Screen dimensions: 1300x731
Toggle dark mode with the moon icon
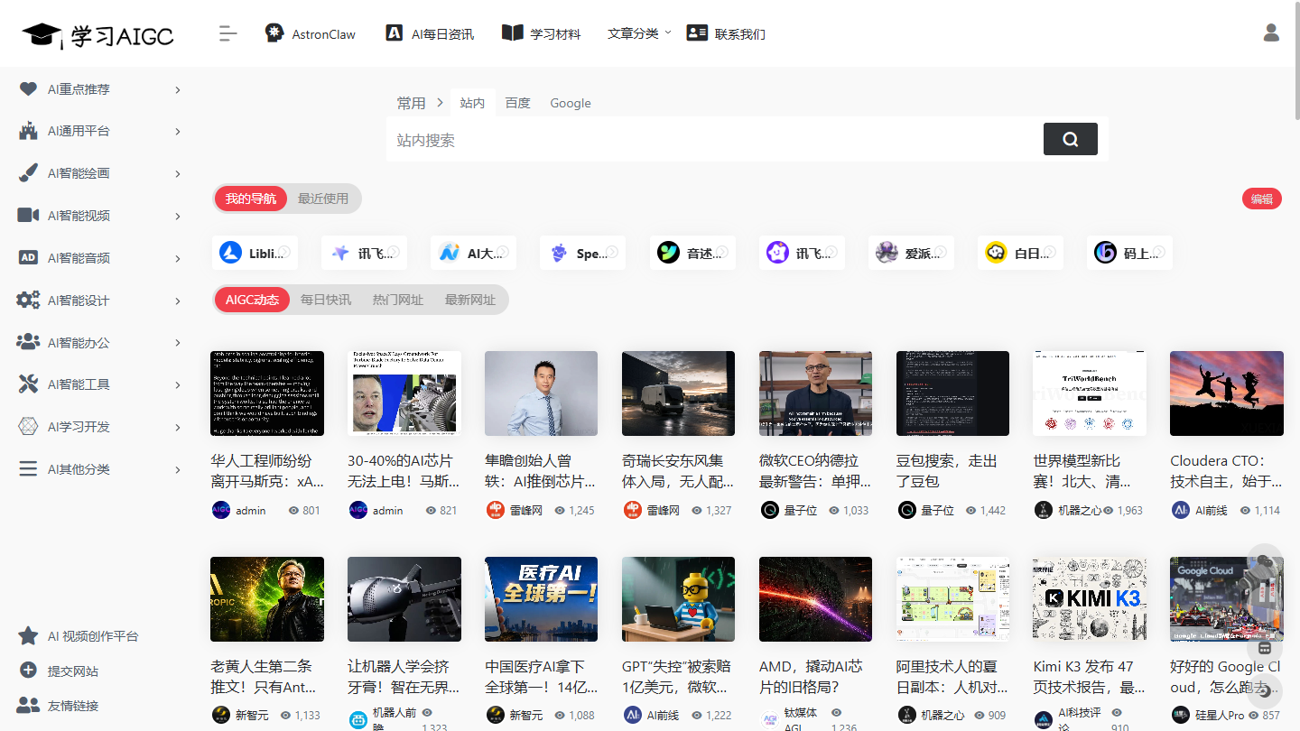tap(1264, 691)
